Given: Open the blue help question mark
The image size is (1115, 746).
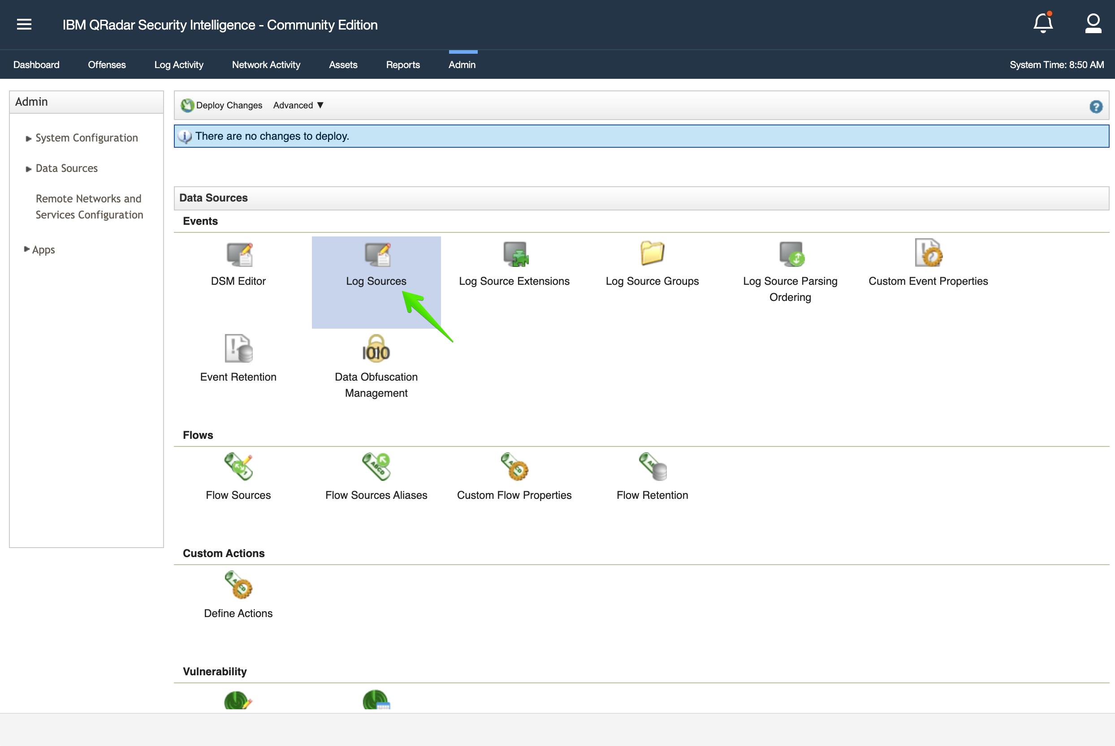Looking at the screenshot, I should (x=1096, y=107).
